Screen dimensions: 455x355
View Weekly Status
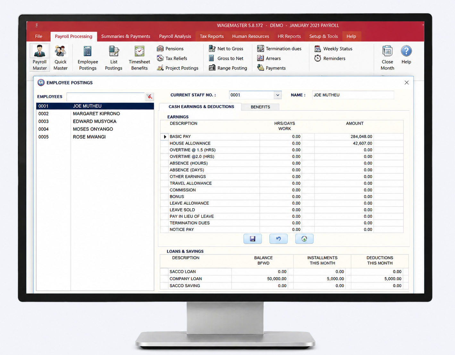coord(333,49)
